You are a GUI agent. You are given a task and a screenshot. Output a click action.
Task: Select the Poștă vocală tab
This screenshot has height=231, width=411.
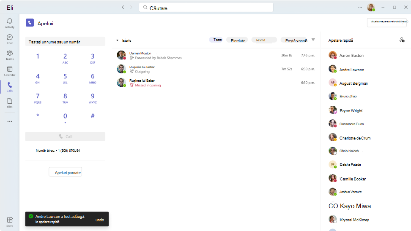pos(296,40)
